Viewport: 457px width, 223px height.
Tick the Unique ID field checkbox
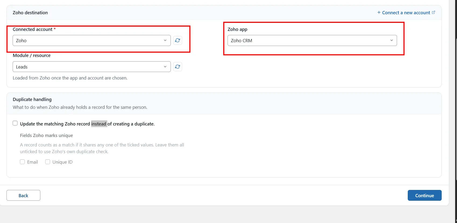pyautogui.click(x=48, y=162)
